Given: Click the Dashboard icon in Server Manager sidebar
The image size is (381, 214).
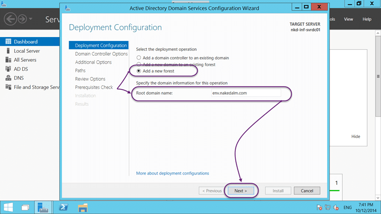Looking at the screenshot, I should pos(8,41).
